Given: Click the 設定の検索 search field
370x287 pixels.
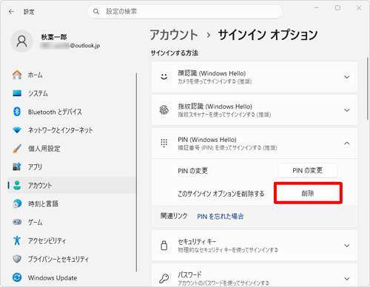Looking at the screenshot, I should [x=185, y=11].
